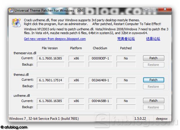Click checksum field 00009DEF-1
This screenshot has width=180, height=130.
tap(100, 58)
